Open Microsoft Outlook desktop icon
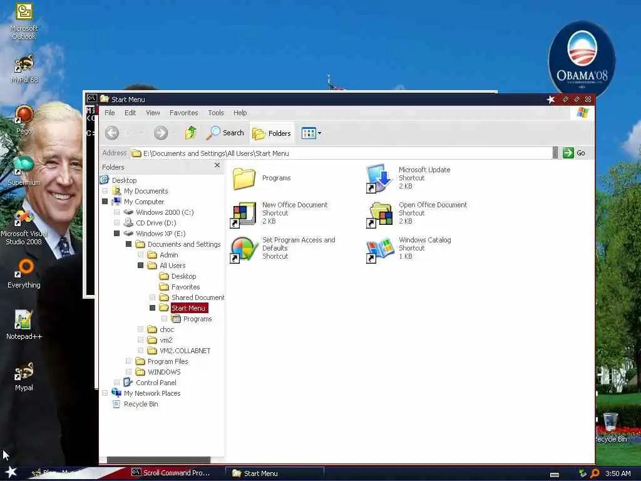The width and height of the screenshot is (641, 481). [x=24, y=21]
